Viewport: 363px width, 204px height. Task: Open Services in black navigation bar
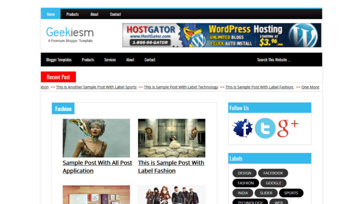pyautogui.click(x=110, y=60)
